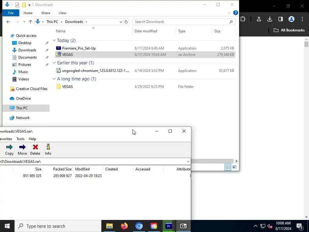Open Music in the navigation pane

[x=23, y=72]
